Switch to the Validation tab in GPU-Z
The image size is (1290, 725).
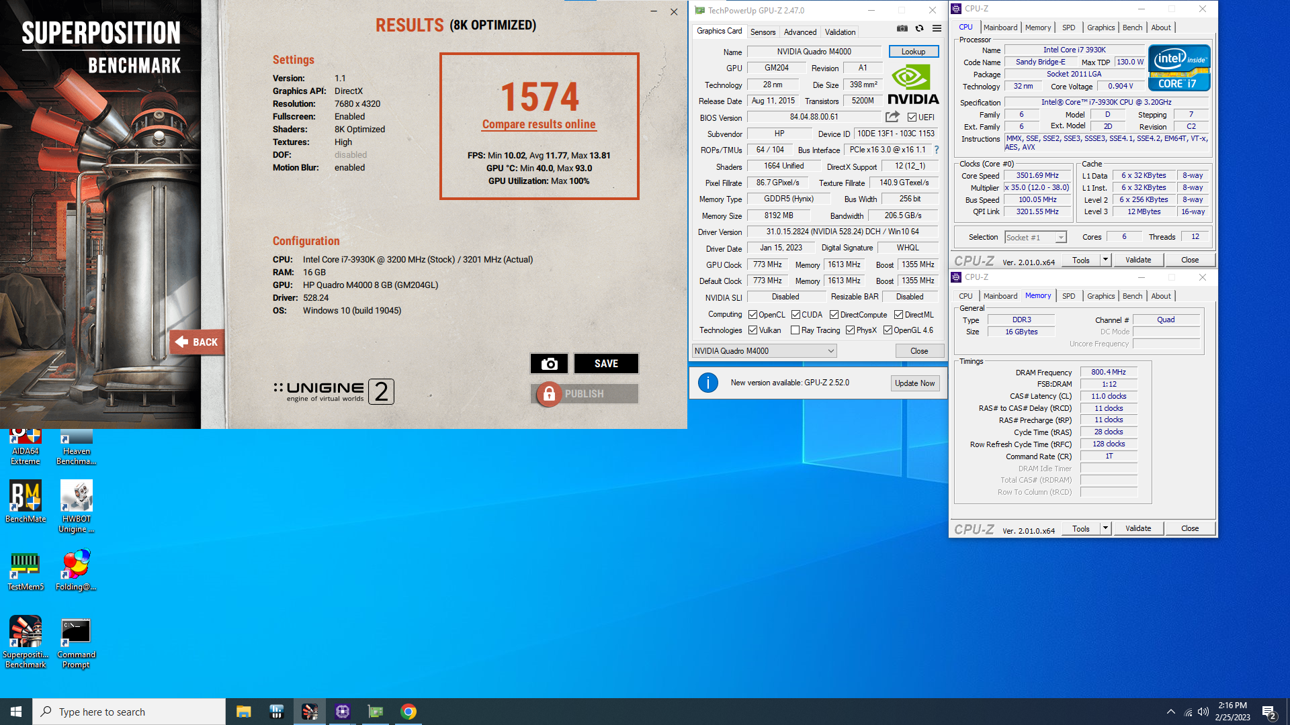840,32
